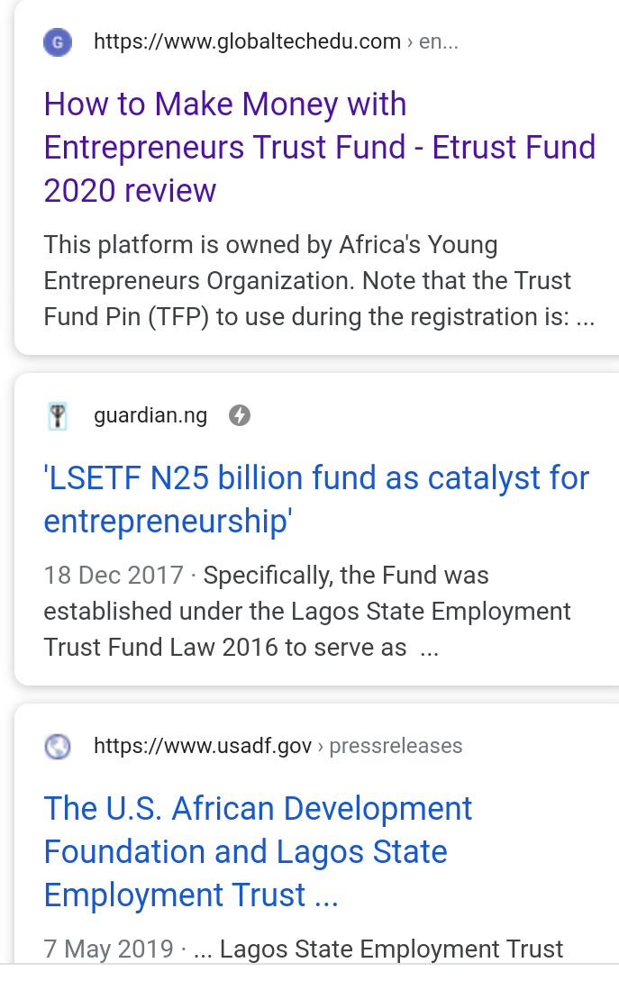Tap the guardian.ng site favicon
This screenshot has width=619, height=990.
[58, 415]
